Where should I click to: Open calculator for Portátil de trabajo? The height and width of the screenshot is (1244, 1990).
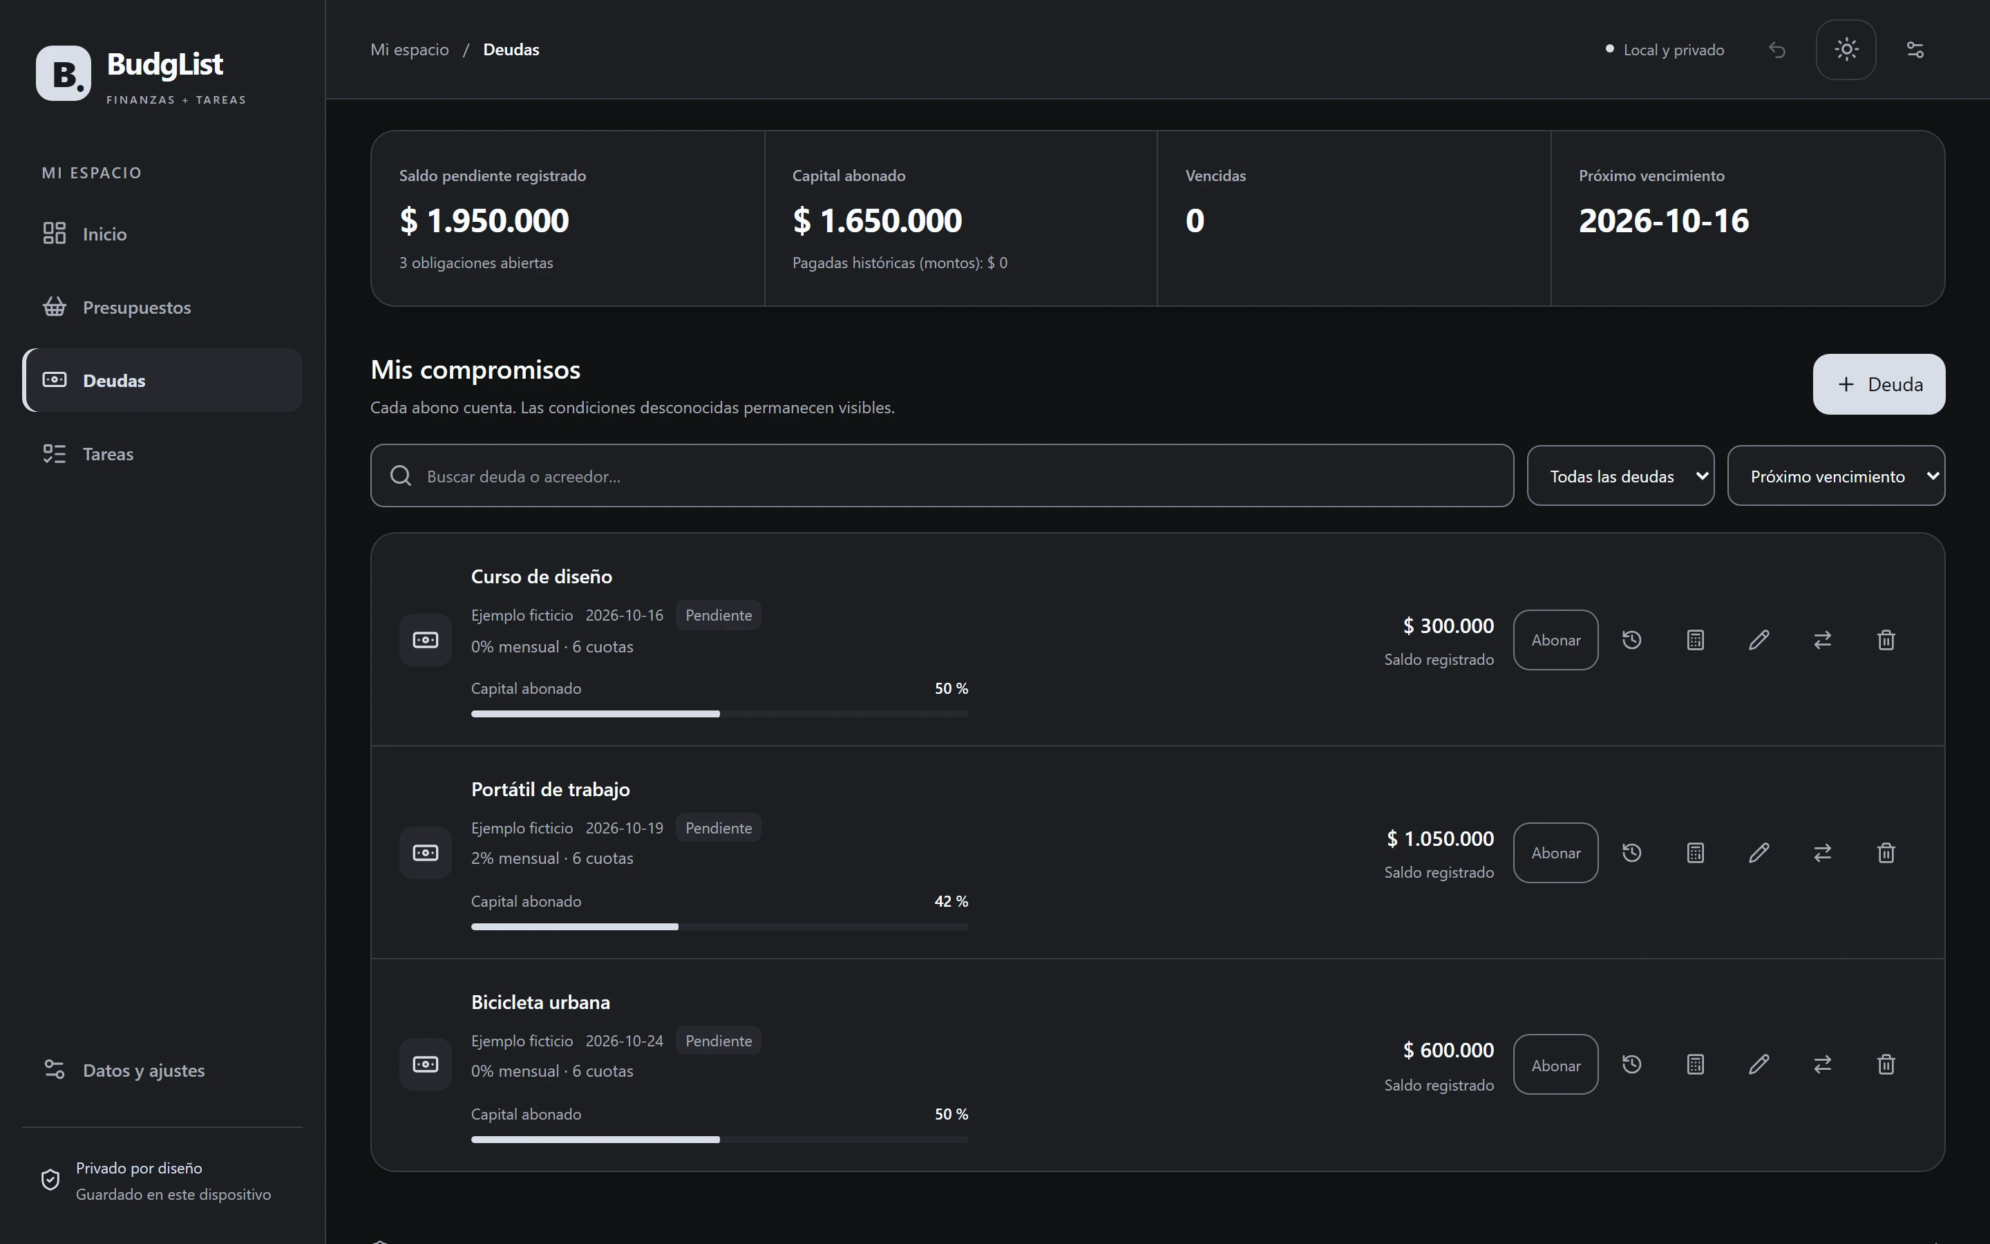coord(1695,852)
